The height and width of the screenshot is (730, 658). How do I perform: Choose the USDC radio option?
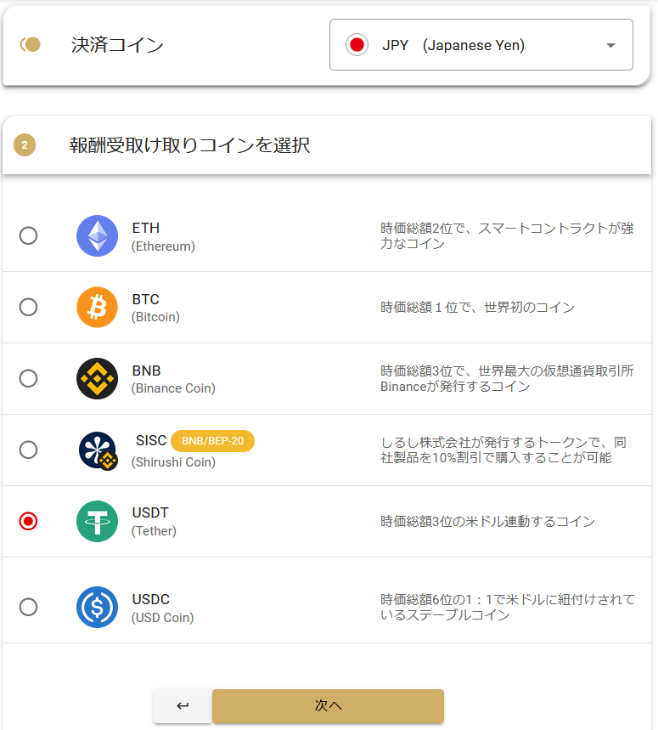pyautogui.click(x=28, y=607)
